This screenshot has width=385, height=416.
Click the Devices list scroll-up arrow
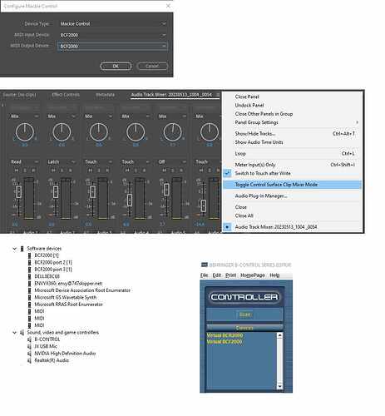point(280,335)
